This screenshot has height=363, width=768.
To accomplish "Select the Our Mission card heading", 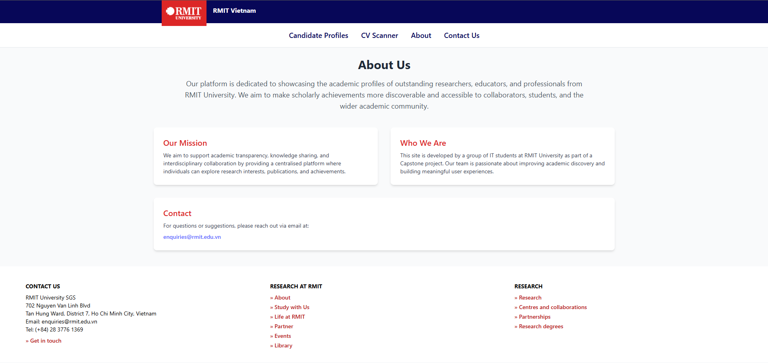I will [185, 143].
